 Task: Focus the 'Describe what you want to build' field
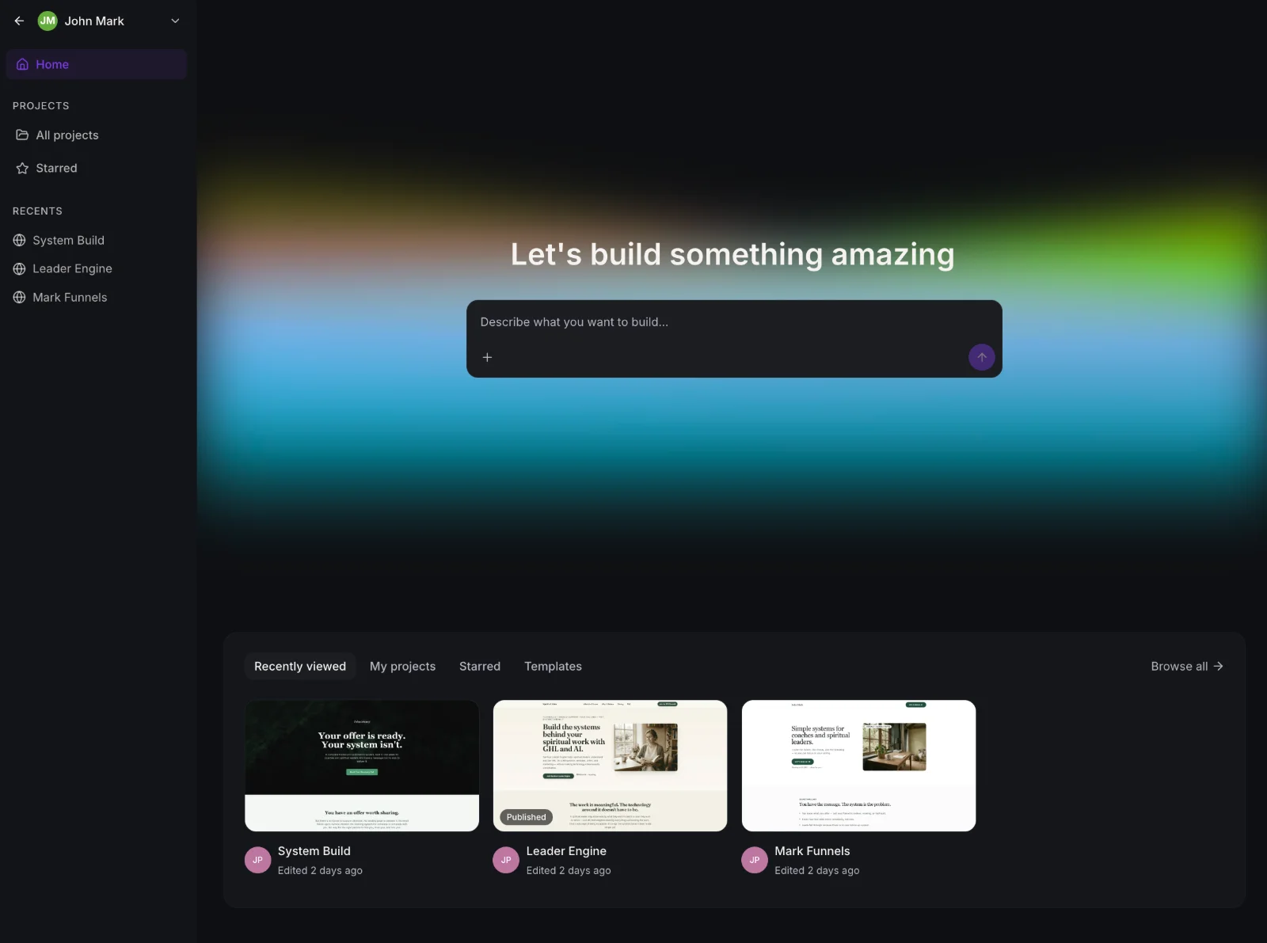(734, 322)
